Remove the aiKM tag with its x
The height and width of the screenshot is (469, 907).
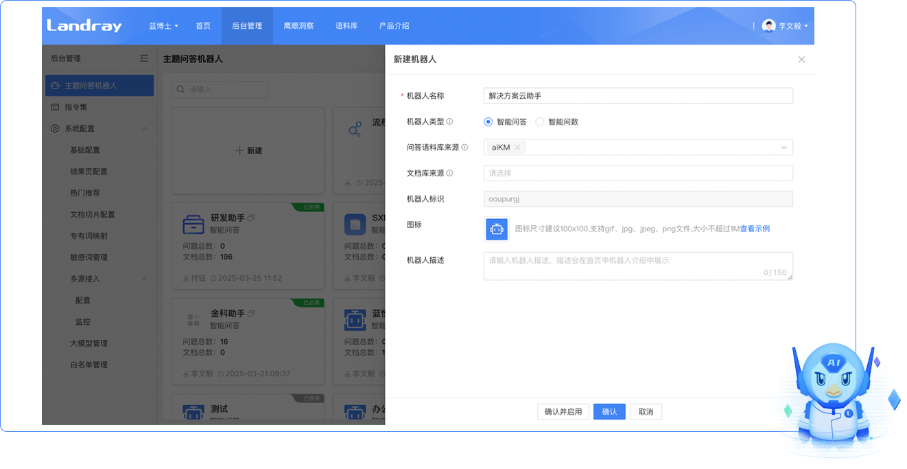pyautogui.click(x=517, y=147)
